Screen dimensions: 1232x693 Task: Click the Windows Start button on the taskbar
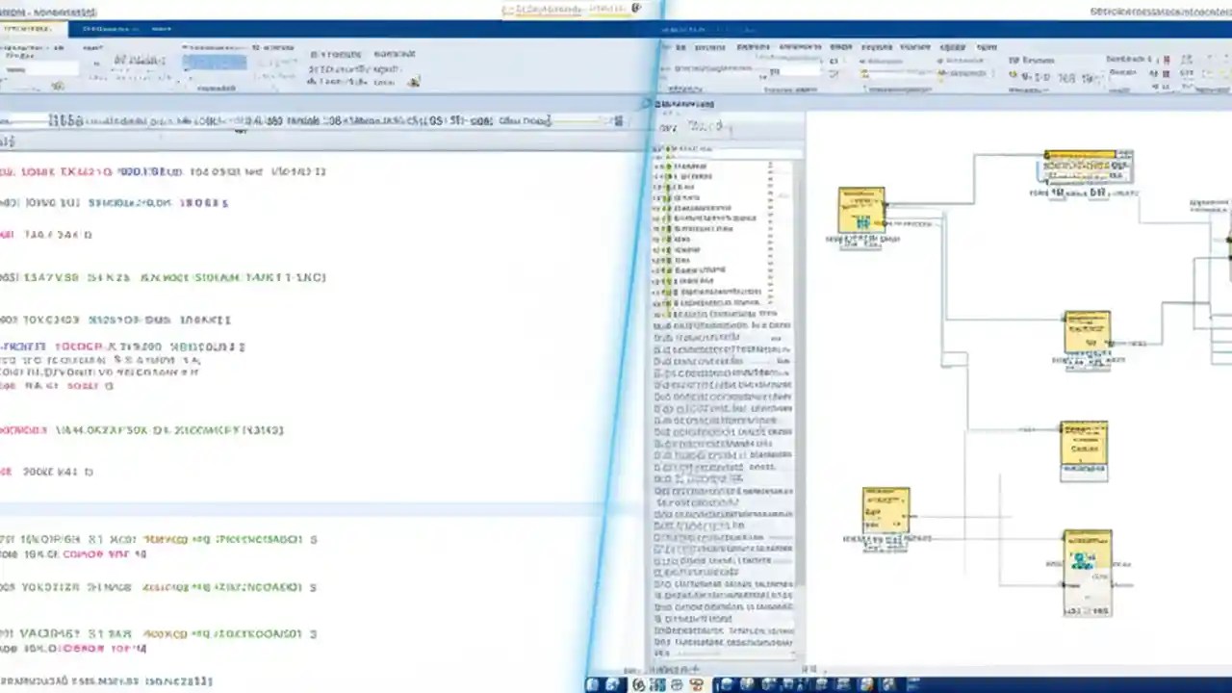592,684
